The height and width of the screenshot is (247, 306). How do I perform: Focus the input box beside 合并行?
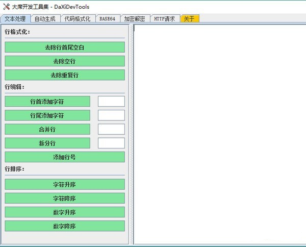[x=111, y=129]
